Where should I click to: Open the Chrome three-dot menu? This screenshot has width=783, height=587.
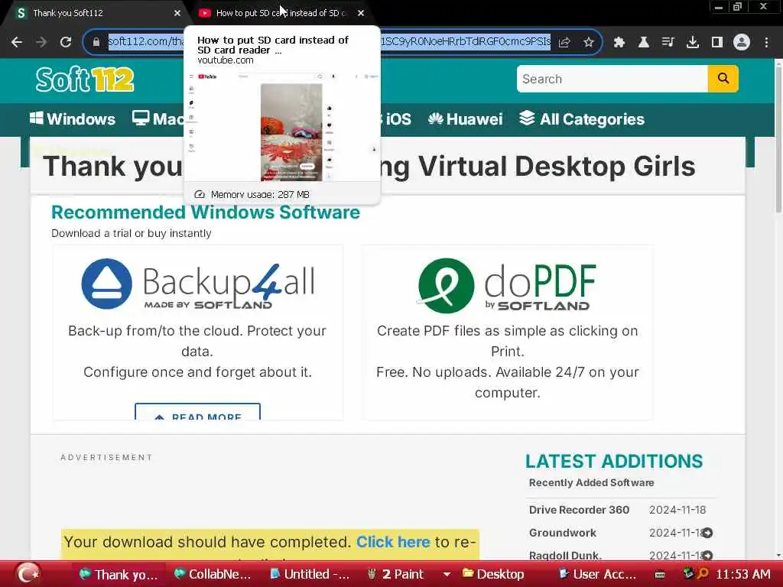766,42
